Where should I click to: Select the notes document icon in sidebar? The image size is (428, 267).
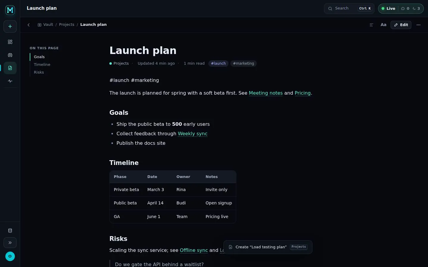10,68
